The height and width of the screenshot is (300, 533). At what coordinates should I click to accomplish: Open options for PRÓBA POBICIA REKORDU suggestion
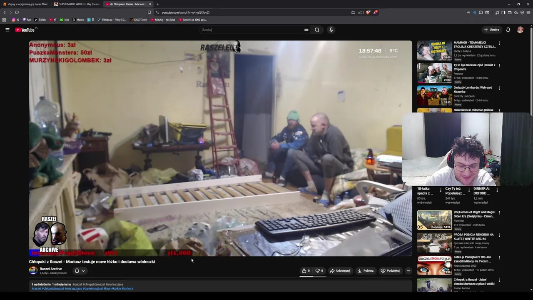click(499, 235)
